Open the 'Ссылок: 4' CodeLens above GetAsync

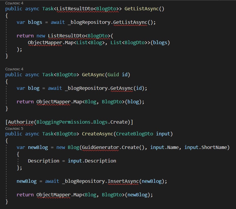coord(14,69)
